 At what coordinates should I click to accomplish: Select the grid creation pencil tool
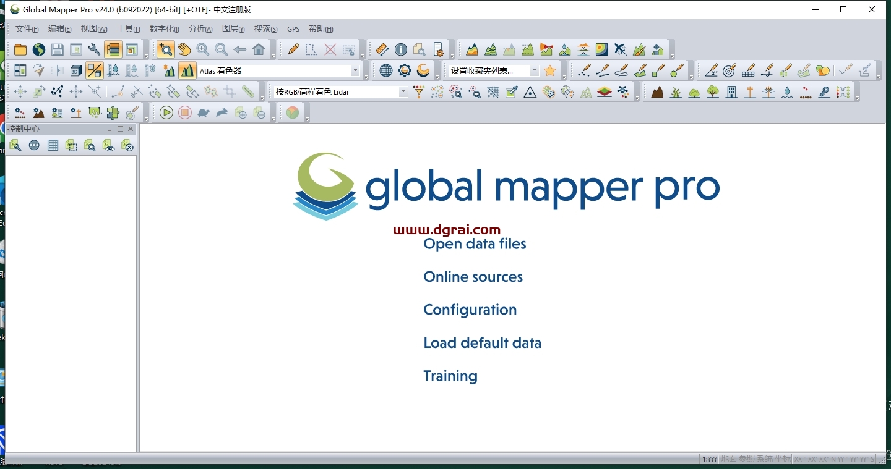coord(748,70)
